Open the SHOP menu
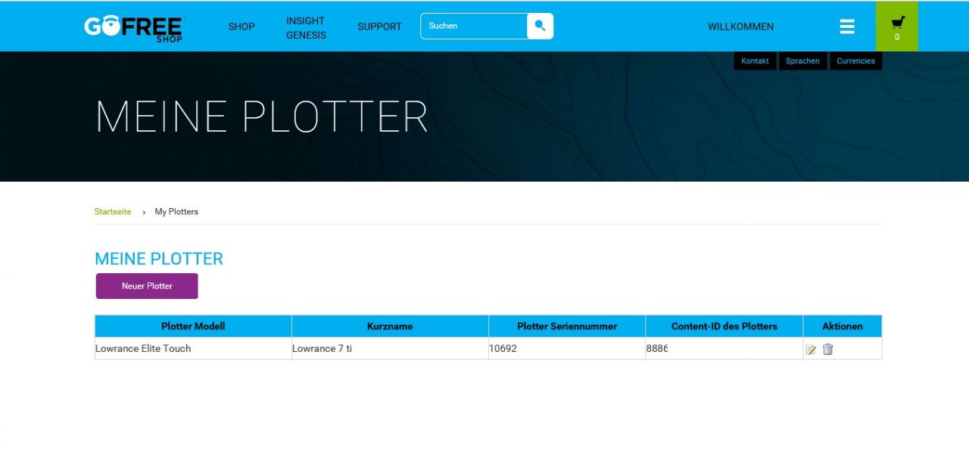 [x=241, y=26]
